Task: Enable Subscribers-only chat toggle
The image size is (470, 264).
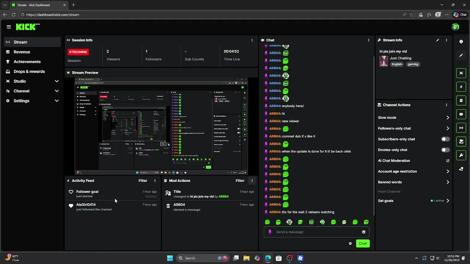Action: pyautogui.click(x=445, y=139)
